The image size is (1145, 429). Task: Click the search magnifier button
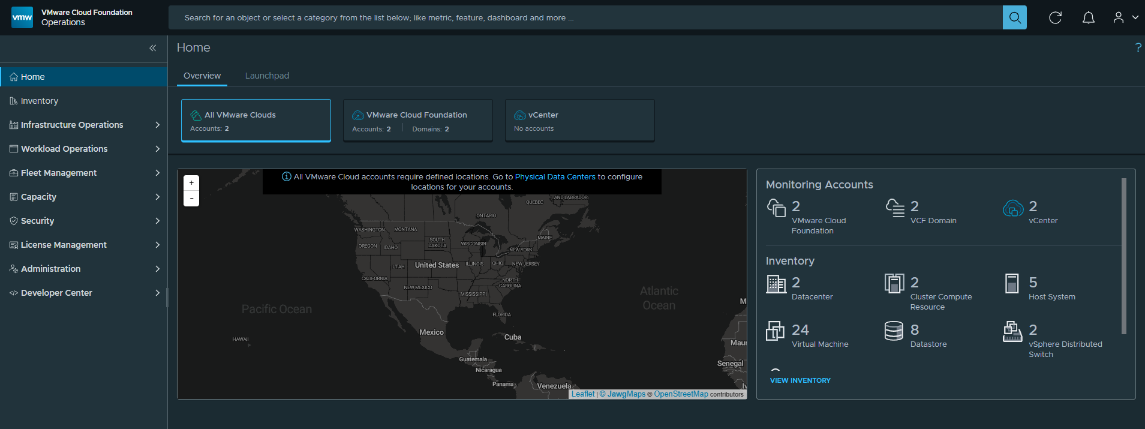[x=1015, y=17]
